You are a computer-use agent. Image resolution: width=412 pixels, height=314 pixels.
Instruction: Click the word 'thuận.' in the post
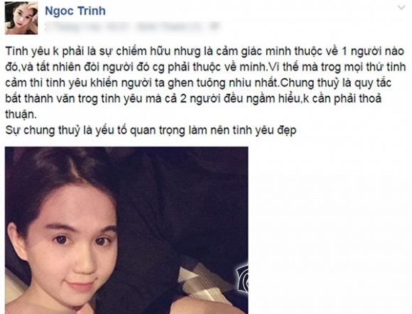21,114
